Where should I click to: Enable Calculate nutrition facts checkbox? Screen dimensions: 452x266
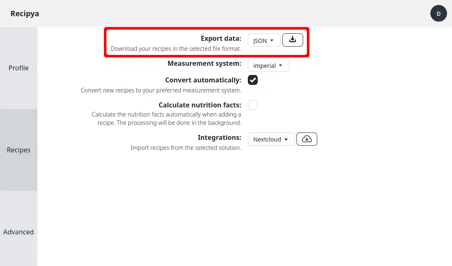tap(253, 105)
